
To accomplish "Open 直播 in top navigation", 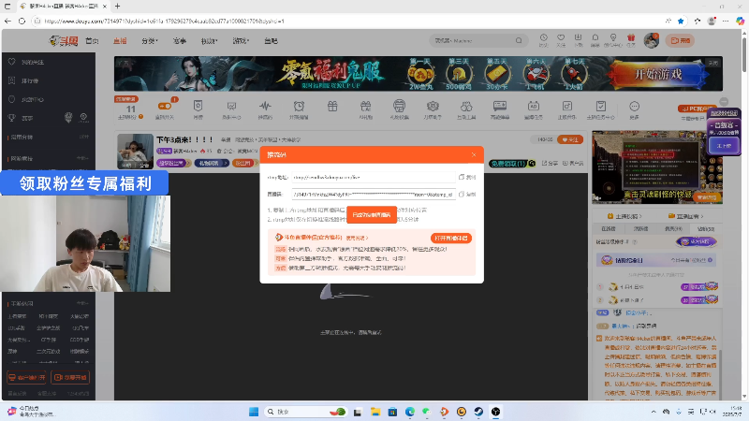I will (120, 41).
